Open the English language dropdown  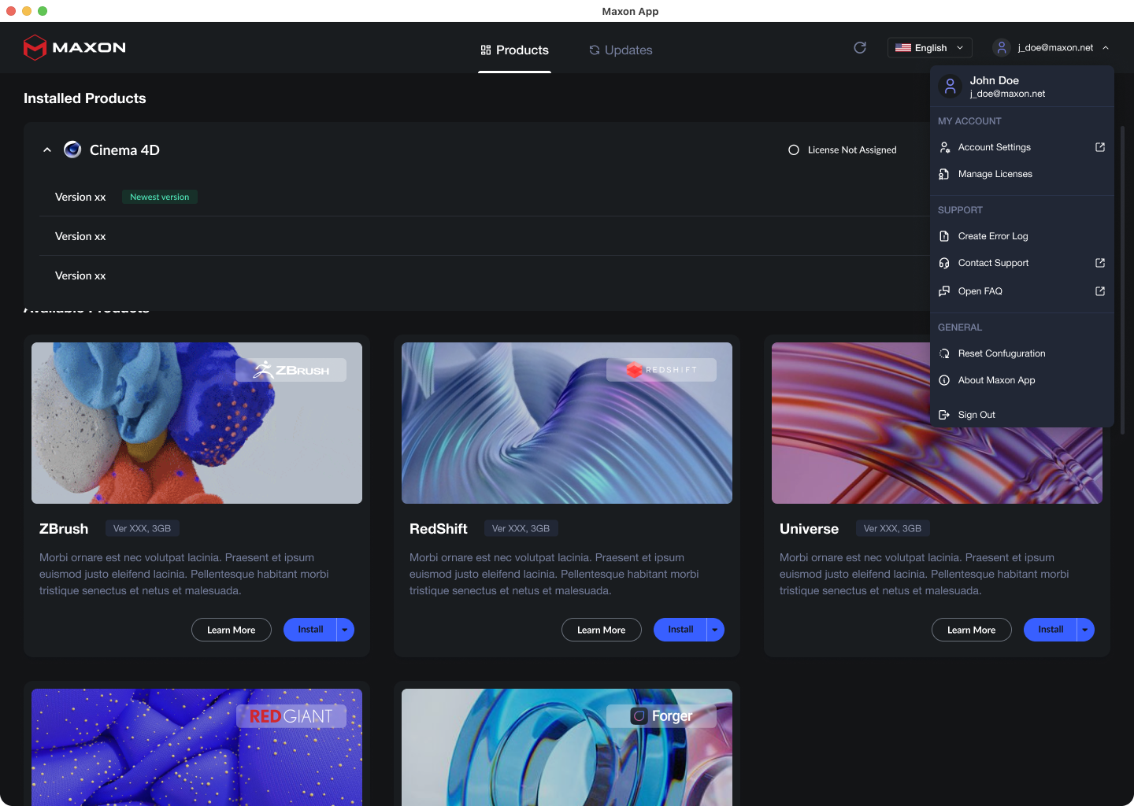pos(930,48)
